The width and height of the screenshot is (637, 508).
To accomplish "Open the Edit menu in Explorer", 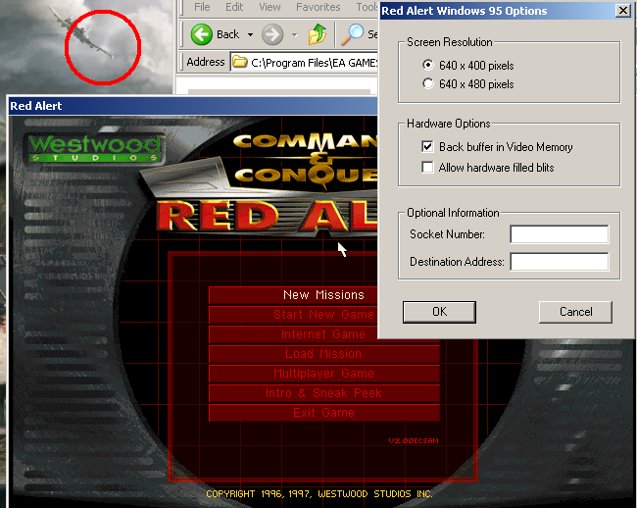I will (234, 7).
